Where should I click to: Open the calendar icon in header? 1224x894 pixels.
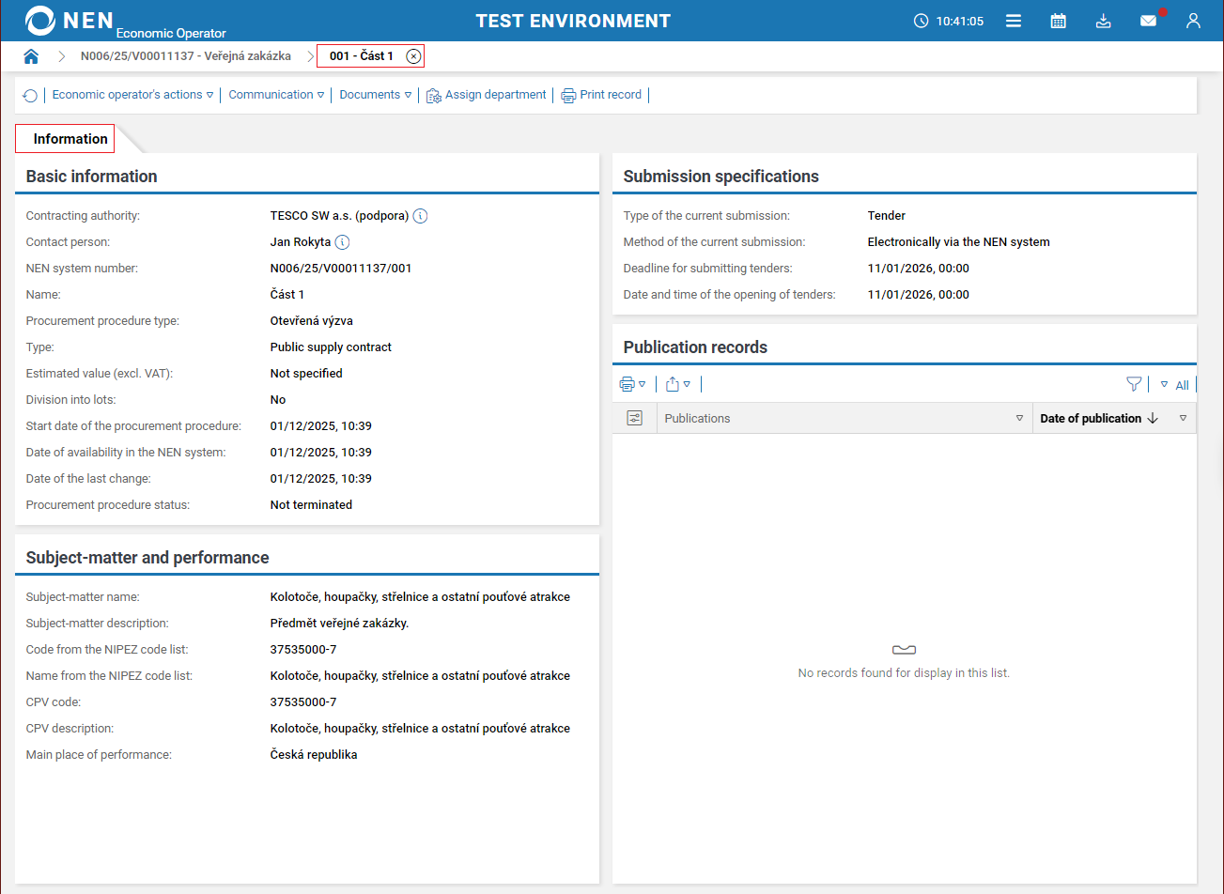[x=1058, y=21]
